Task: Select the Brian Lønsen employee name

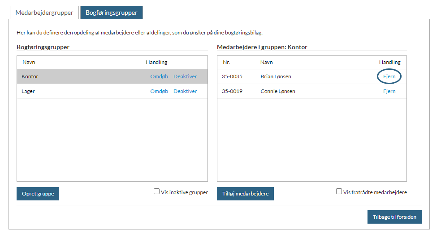Action: point(276,76)
